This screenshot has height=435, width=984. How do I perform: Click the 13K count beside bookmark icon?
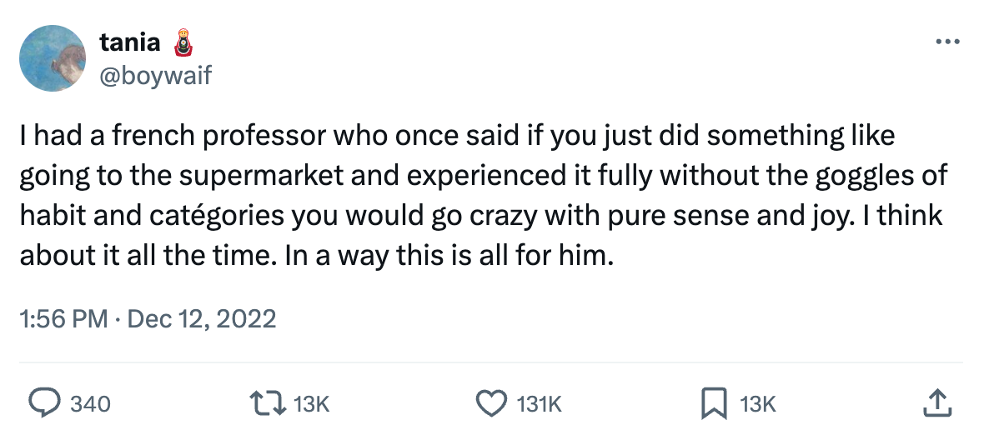coord(758,405)
